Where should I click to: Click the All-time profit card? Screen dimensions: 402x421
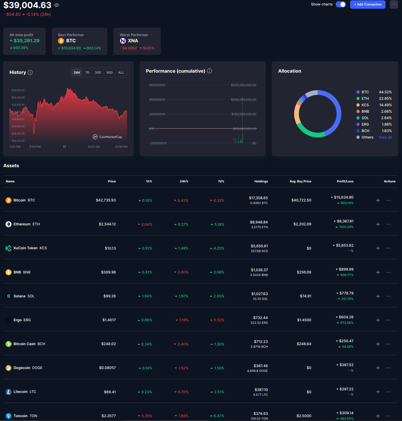click(x=24, y=41)
